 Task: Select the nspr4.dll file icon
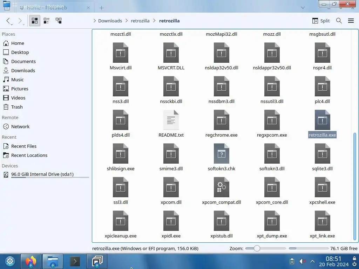(323, 53)
